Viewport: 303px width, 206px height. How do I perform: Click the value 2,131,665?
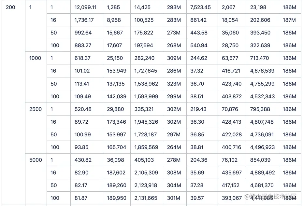click(146, 198)
